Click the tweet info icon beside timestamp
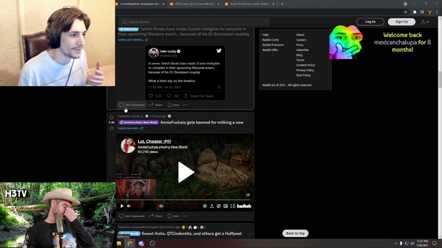Image resolution: width=442 pixels, height=248 pixels. (219, 87)
